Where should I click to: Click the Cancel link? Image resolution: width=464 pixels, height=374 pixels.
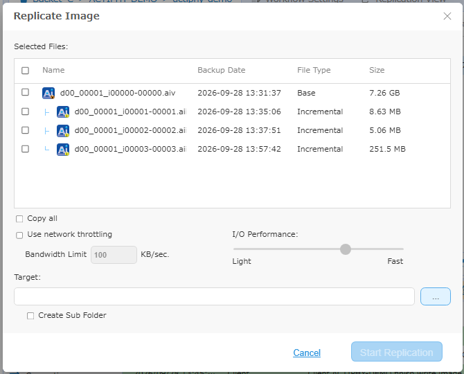coord(307,353)
